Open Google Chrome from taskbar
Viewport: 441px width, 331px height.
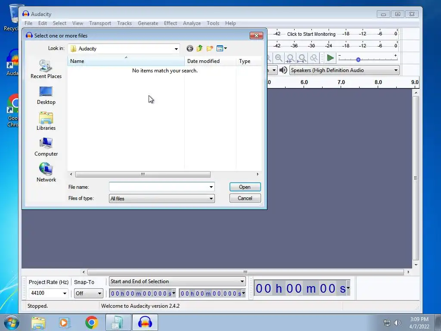pyautogui.click(x=91, y=322)
